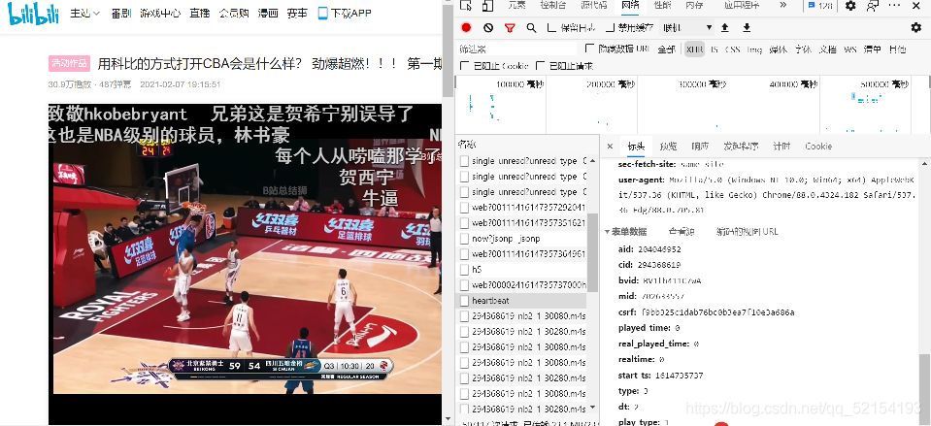Click the feedback person icon in DevTools

[872, 6]
